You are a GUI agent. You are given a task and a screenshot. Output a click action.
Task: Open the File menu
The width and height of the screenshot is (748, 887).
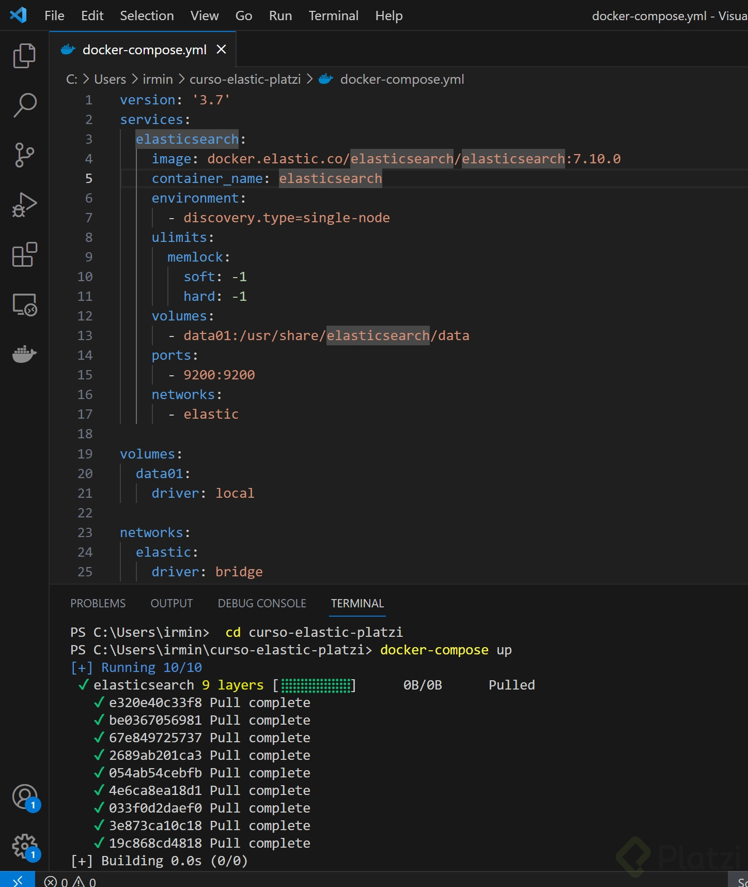(54, 16)
